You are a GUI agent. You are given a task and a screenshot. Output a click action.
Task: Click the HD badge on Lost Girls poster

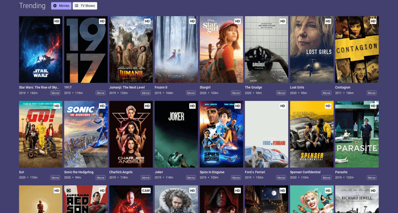pos(327,22)
